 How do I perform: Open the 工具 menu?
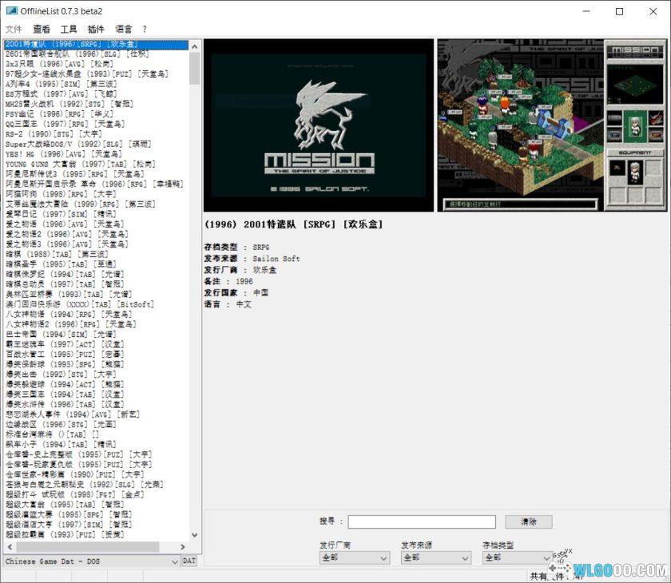pos(69,29)
